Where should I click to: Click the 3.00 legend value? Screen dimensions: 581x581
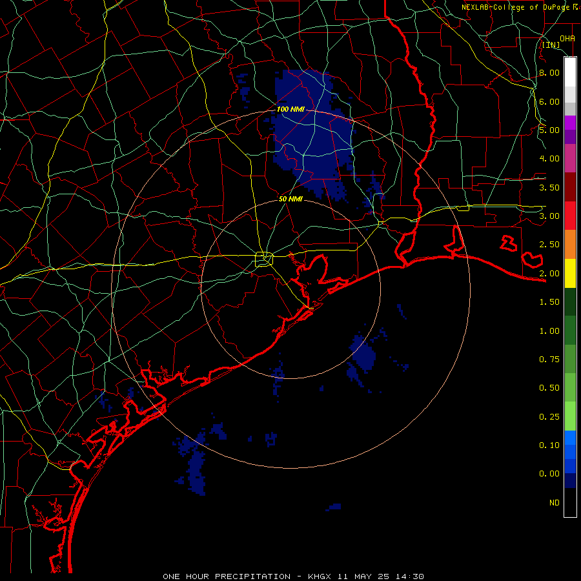coord(549,216)
